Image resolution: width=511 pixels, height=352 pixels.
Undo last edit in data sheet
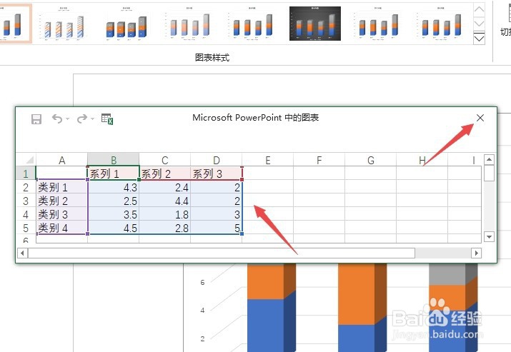point(57,119)
